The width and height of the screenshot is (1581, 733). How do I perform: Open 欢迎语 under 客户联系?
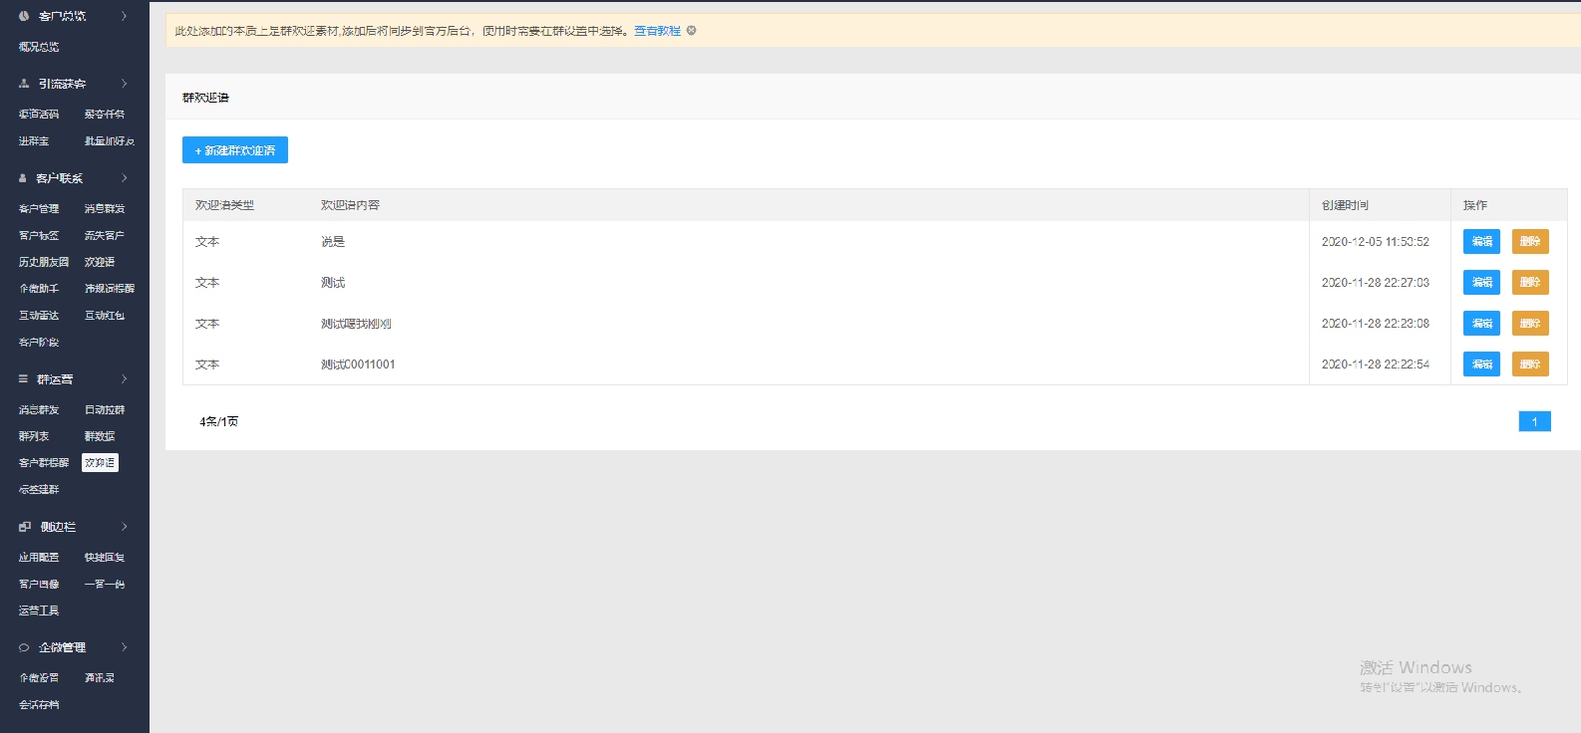pyautogui.click(x=100, y=262)
